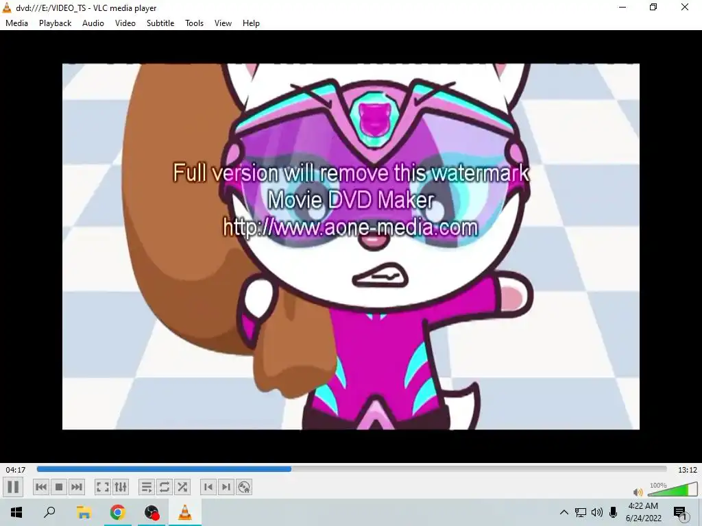
Task: Open the Tools menu
Action: [194, 23]
